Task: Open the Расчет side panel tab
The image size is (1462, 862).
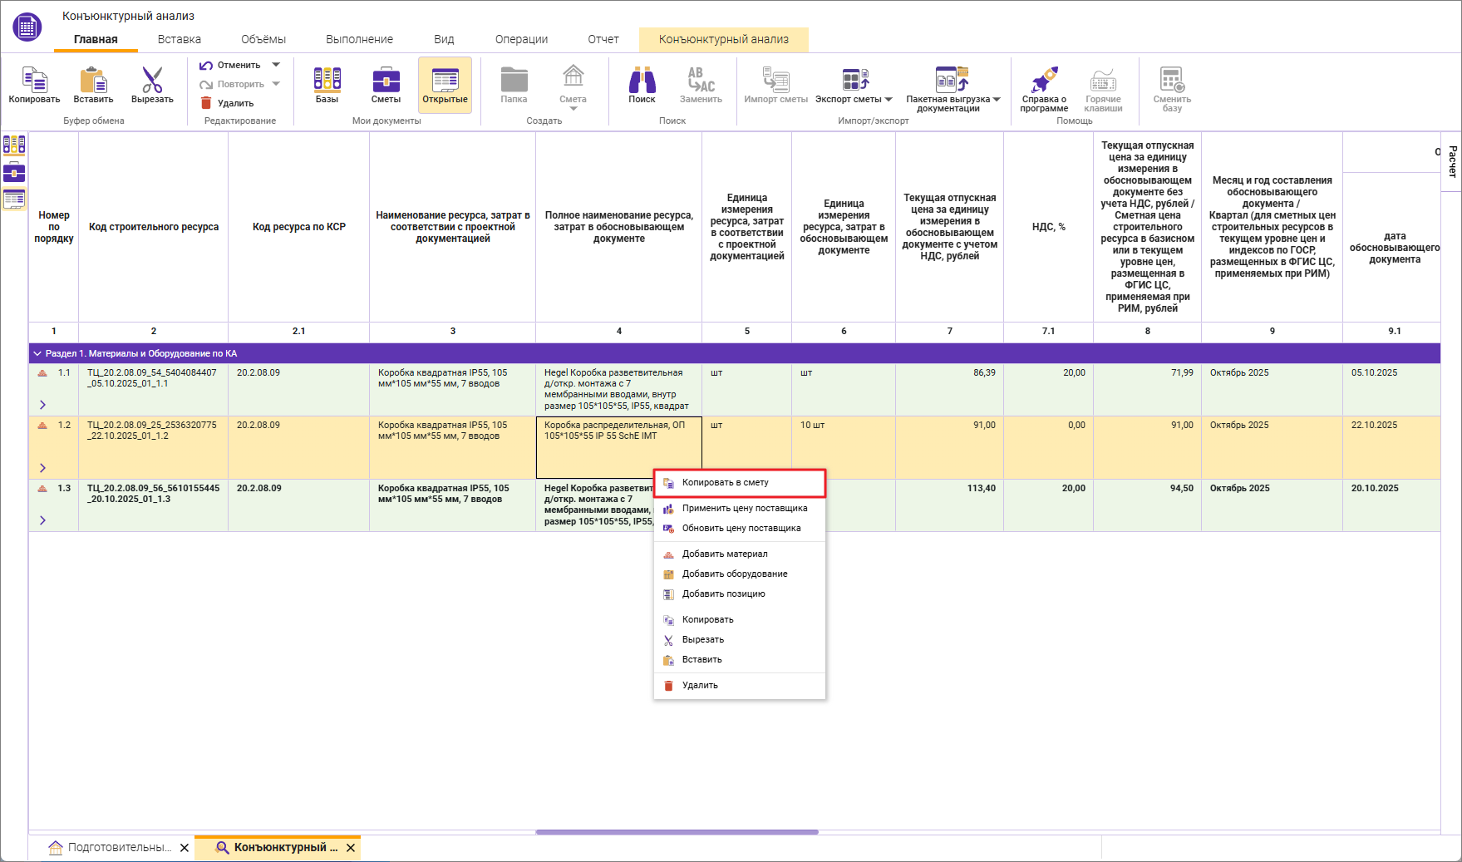Action: (x=1452, y=161)
